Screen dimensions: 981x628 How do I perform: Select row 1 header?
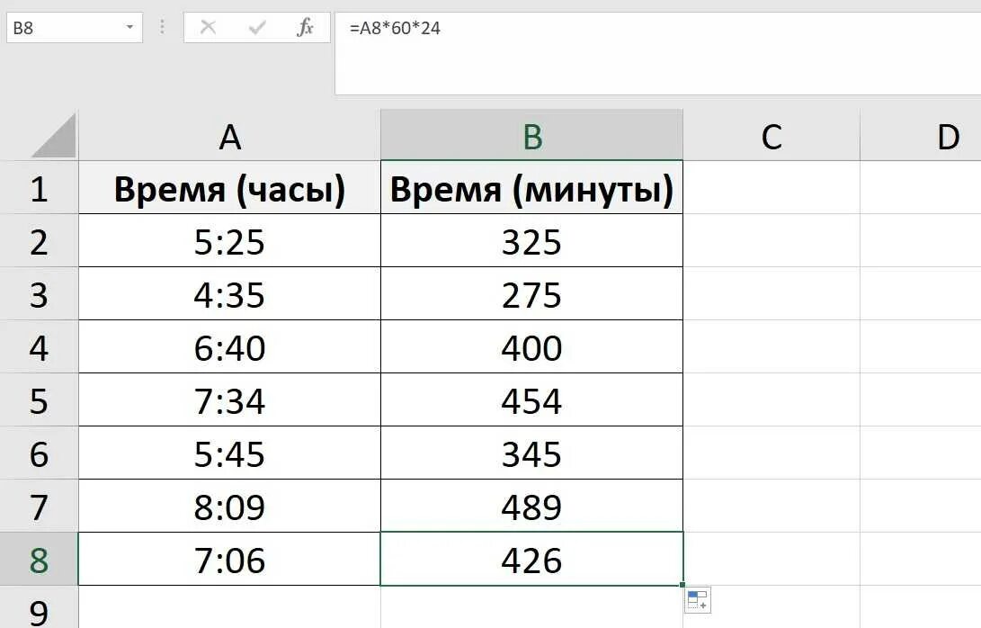pos(39,189)
